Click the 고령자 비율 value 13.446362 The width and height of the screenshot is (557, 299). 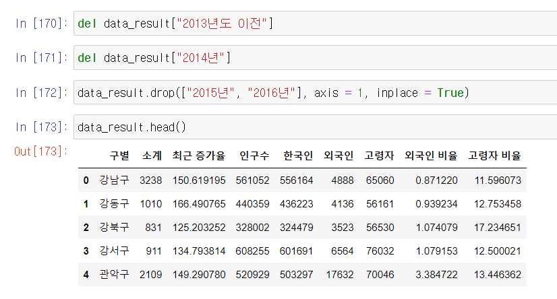[x=498, y=275]
